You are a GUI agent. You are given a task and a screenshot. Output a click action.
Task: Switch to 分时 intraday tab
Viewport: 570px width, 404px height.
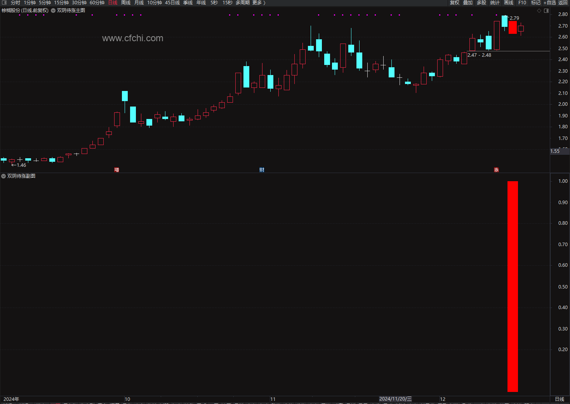point(16,3)
